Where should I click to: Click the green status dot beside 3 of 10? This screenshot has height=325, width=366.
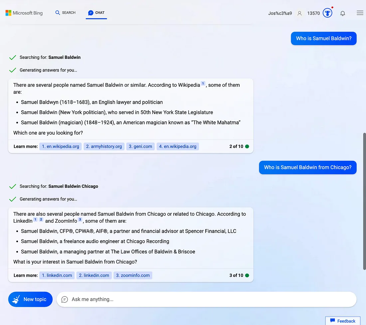[x=247, y=275]
